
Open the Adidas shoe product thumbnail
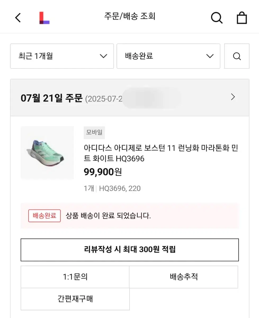[x=47, y=153]
